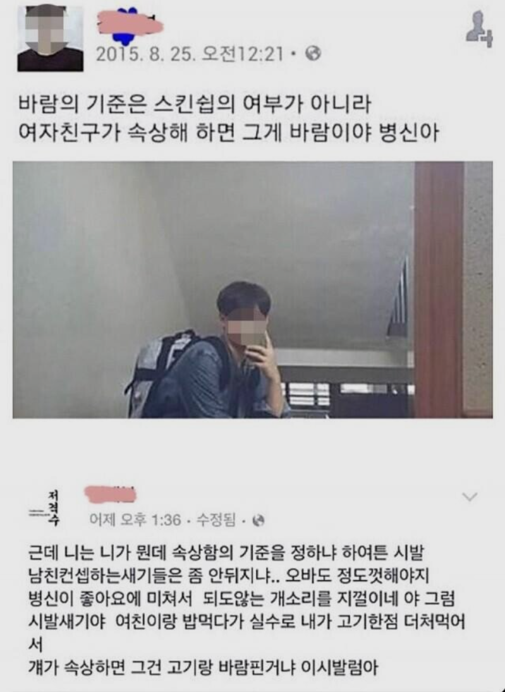
Task: Open the poster's blurred profile picture
Action: point(51,39)
